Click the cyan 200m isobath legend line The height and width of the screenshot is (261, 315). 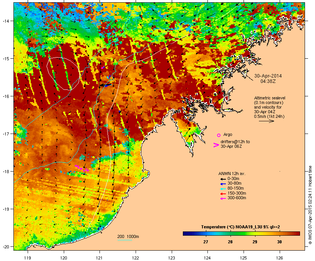124,240
